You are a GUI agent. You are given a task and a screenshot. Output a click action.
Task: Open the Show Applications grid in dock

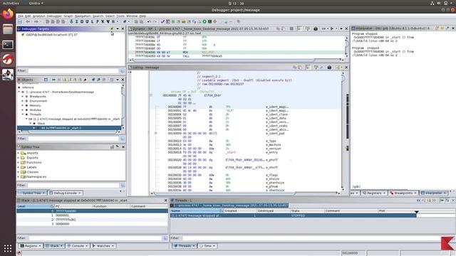[8, 248]
